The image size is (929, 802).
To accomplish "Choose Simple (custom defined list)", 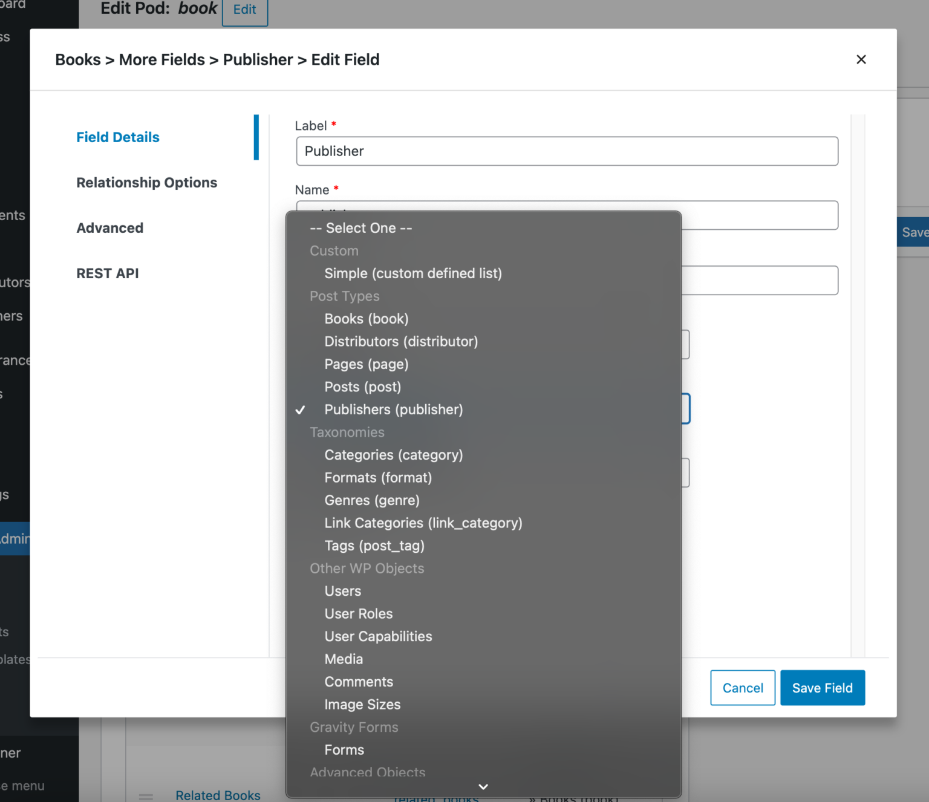I will [x=413, y=273].
